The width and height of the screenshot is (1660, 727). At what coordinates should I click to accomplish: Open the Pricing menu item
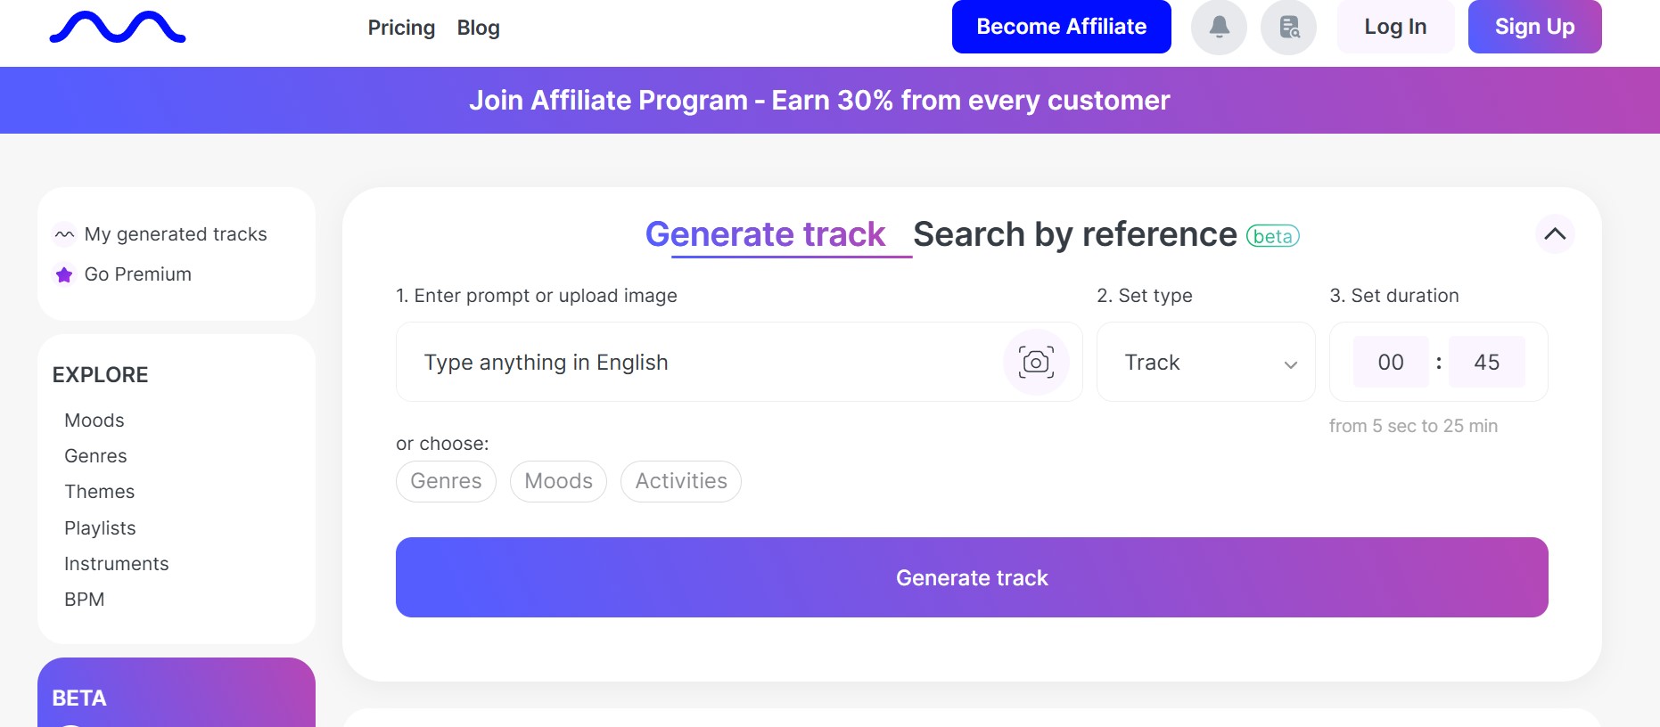401,29
